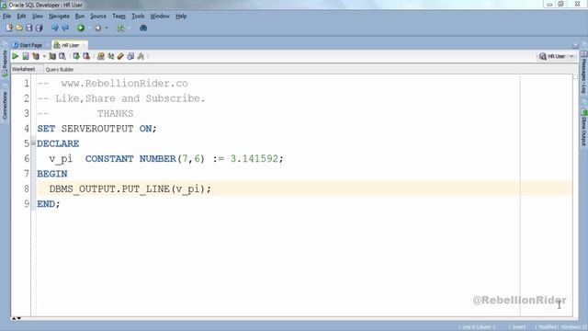Image resolution: width=588 pixels, height=331 pixels.
Task: Switch to the Query Builder sub-tab
Action: tap(59, 70)
